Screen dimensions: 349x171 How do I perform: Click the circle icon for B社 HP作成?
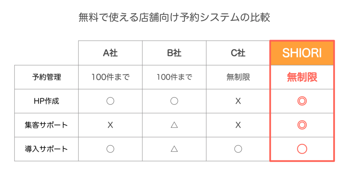[x=174, y=101]
